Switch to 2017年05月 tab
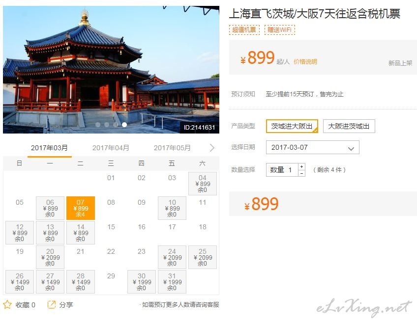 click(172, 148)
